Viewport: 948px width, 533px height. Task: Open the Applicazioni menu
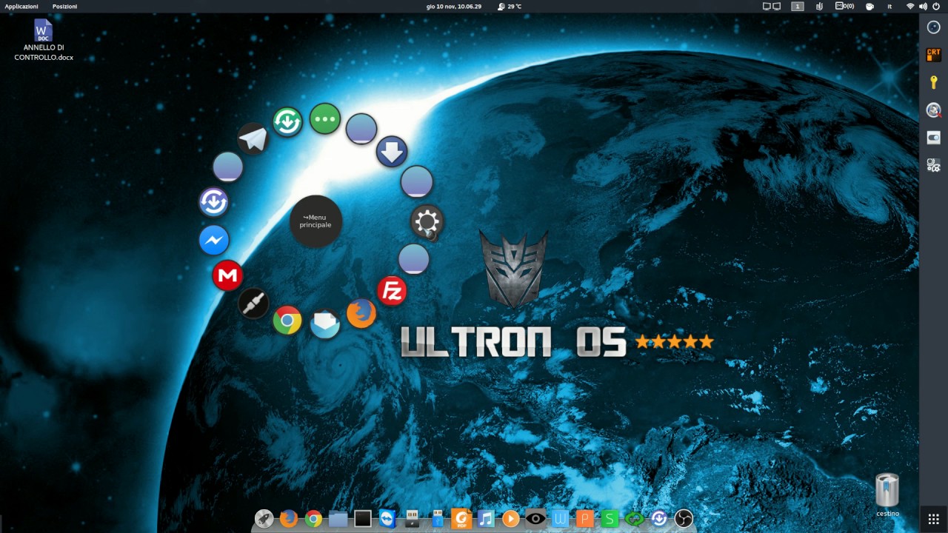(x=21, y=6)
